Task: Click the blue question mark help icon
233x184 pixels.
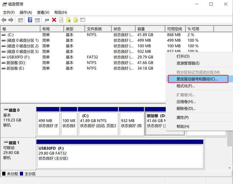Action: point(30,20)
